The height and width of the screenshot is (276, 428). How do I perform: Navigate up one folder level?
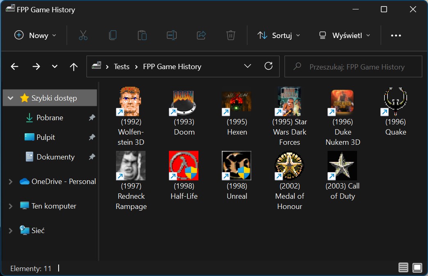point(74,67)
